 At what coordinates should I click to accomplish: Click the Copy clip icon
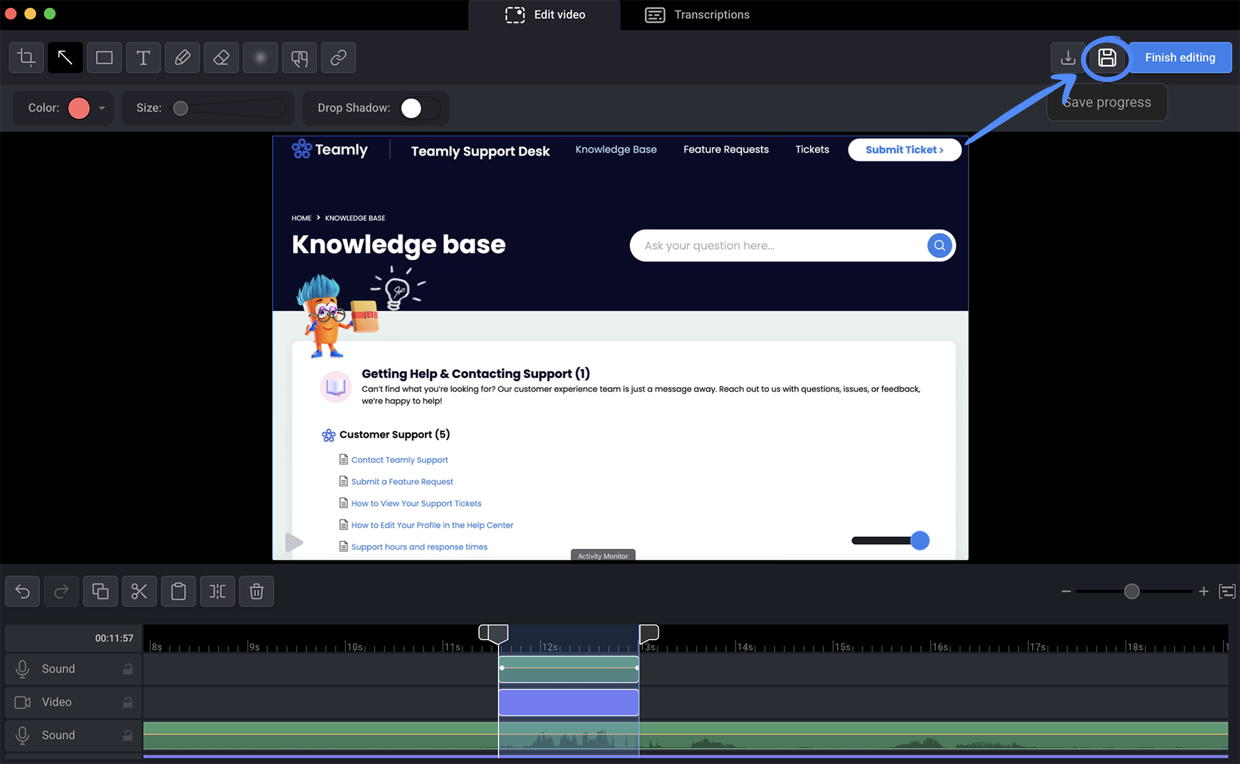[100, 591]
